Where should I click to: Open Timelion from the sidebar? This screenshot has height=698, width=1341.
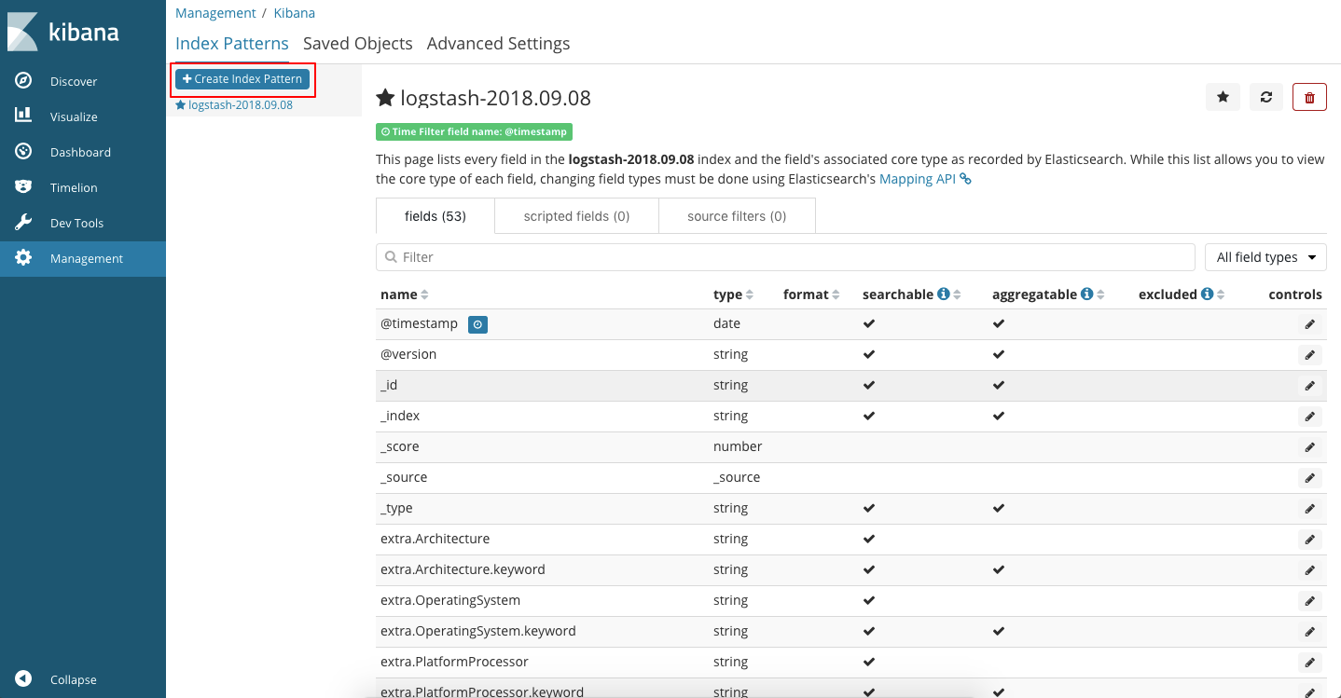coord(73,187)
